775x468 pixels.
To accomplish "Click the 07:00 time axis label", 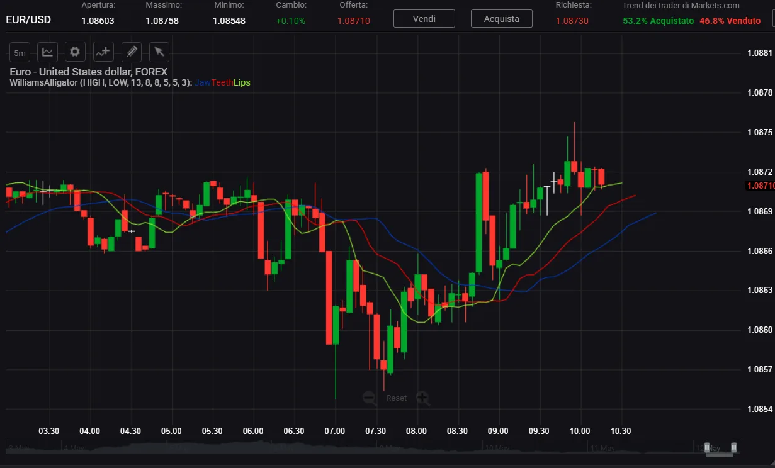I will tap(335, 431).
